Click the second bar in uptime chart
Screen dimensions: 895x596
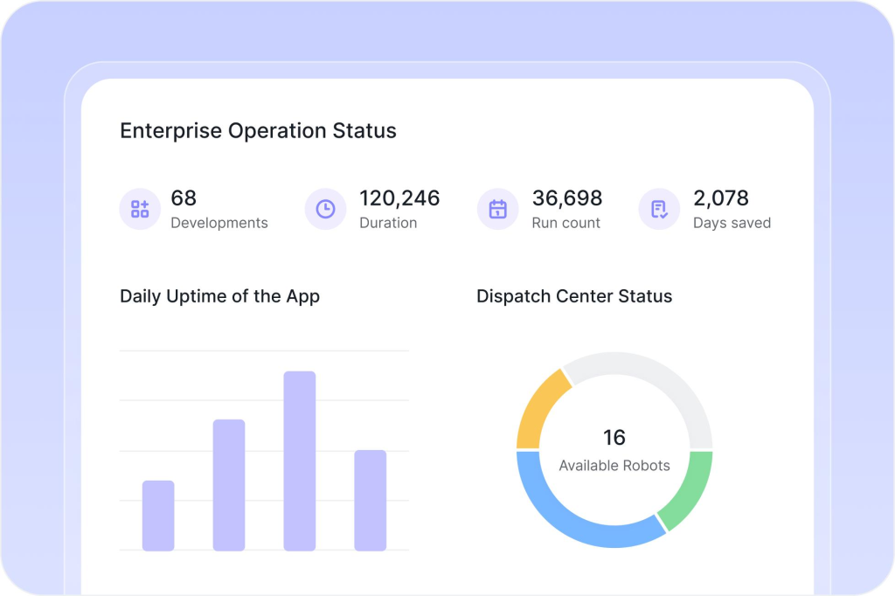coord(229,485)
